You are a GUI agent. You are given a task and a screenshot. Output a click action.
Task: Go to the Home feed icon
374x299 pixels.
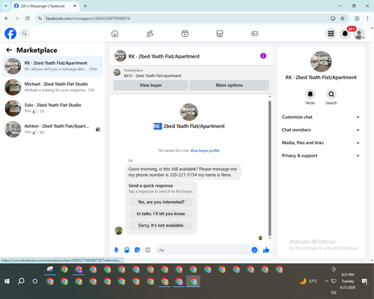click(x=114, y=34)
